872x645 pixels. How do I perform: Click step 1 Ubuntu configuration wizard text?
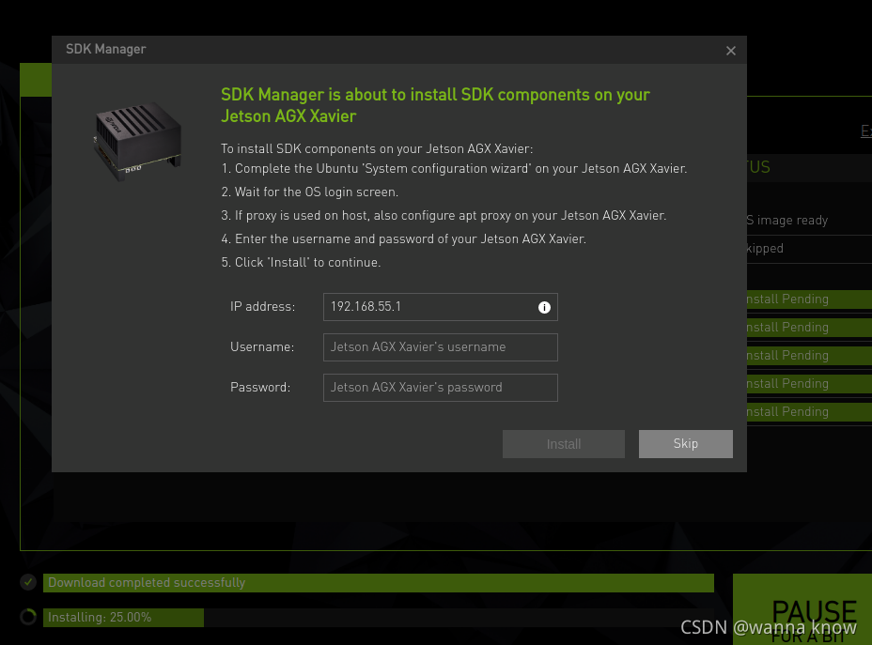(454, 169)
